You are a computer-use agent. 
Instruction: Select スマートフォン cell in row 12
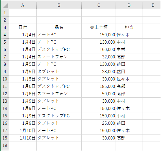pos(59,94)
